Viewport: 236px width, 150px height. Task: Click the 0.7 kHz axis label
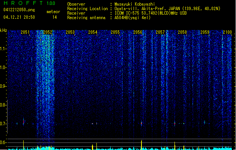3,124
